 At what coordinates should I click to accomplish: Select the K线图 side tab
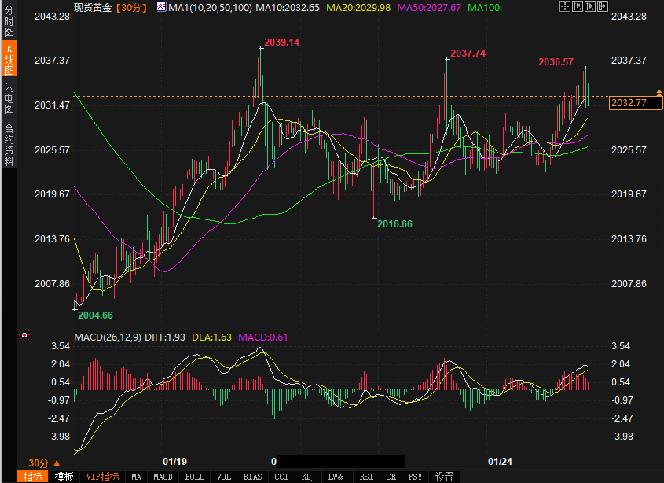(9, 60)
